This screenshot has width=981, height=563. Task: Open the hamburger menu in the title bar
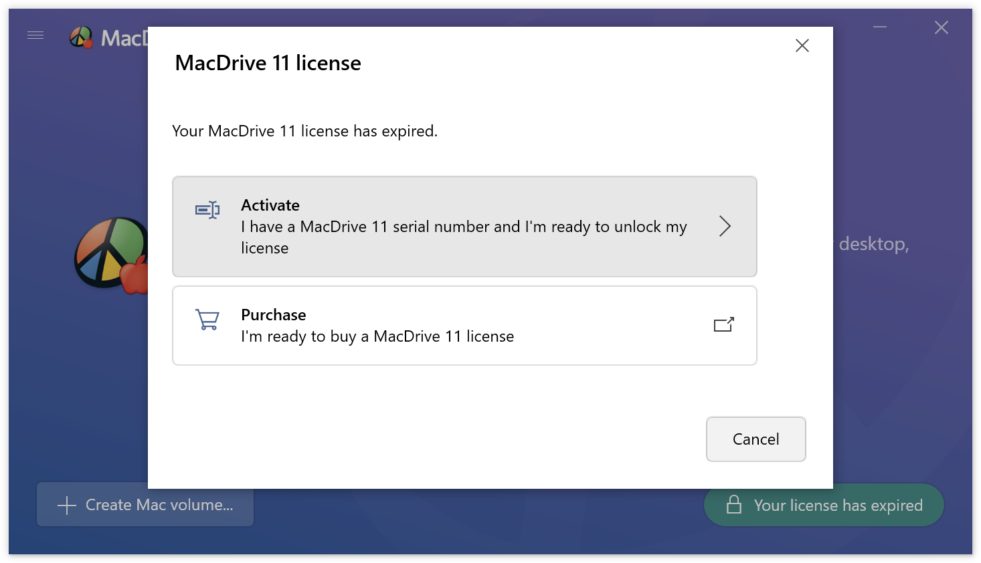[35, 35]
